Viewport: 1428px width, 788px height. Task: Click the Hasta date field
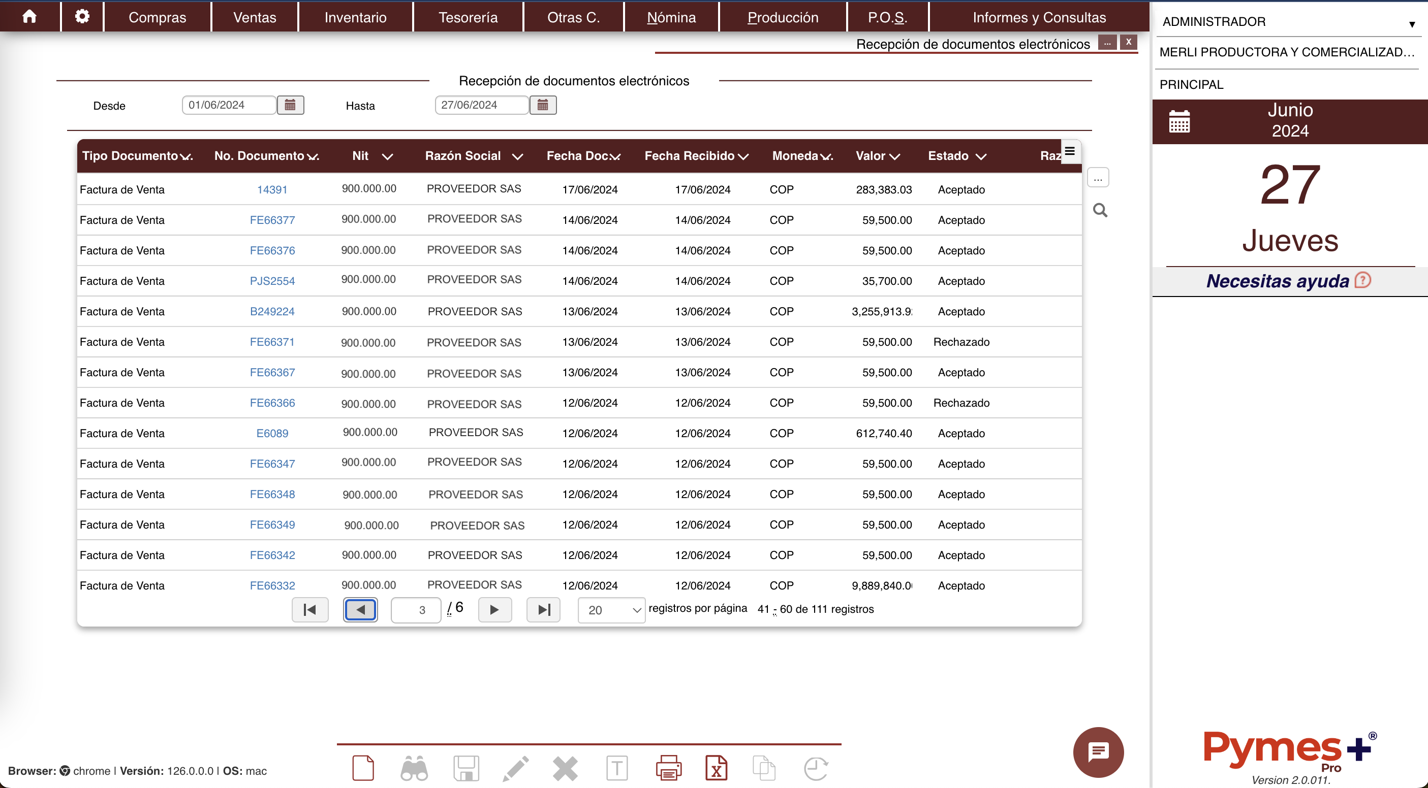[482, 105]
